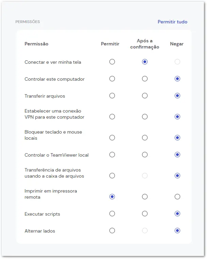Set Executar scripts to Após a confirmação
Image resolution: width=207 pixels, height=259 pixels.
click(x=145, y=214)
